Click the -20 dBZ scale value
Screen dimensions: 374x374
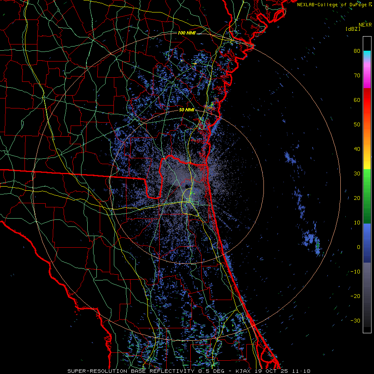pyautogui.click(x=355, y=296)
